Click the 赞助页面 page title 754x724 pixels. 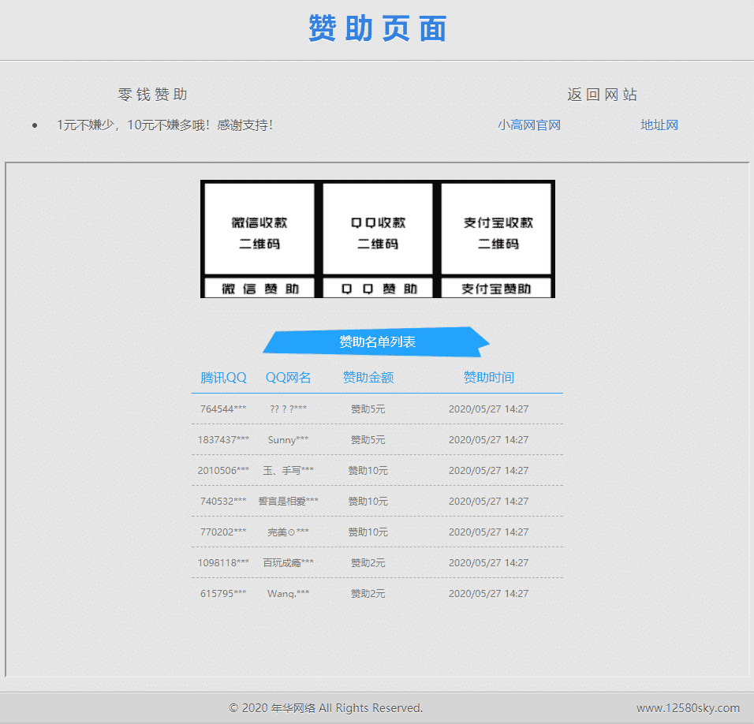(x=378, y=28)
